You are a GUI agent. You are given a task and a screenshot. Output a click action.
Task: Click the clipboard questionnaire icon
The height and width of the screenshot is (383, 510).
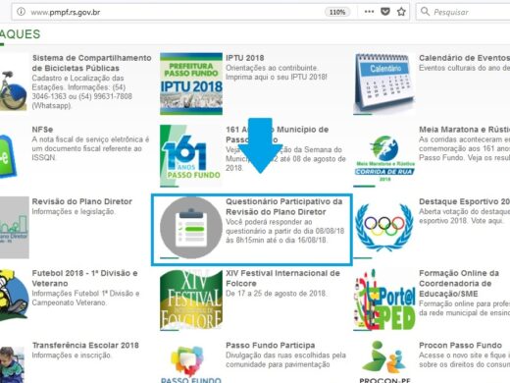point(191,228)
